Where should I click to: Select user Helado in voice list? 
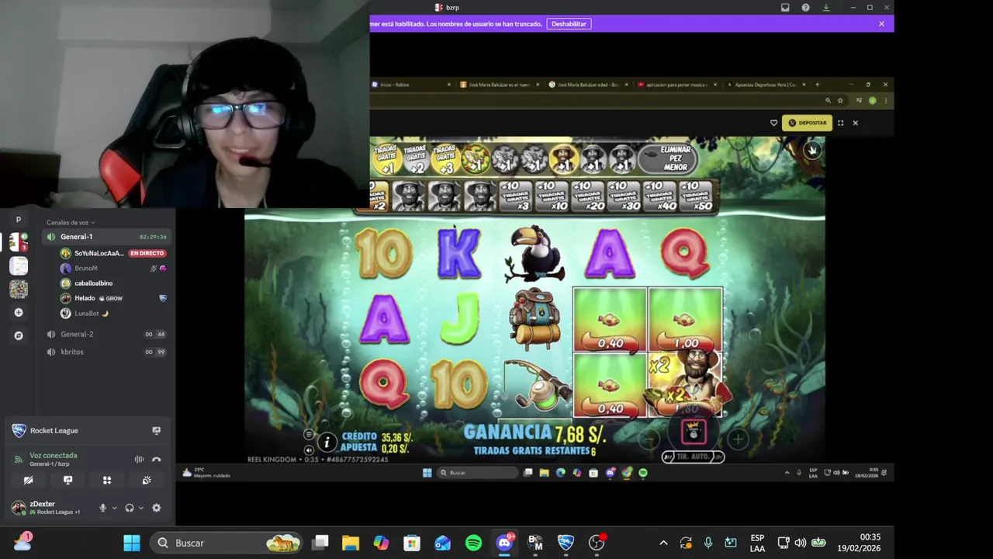(x=84, y=298)
